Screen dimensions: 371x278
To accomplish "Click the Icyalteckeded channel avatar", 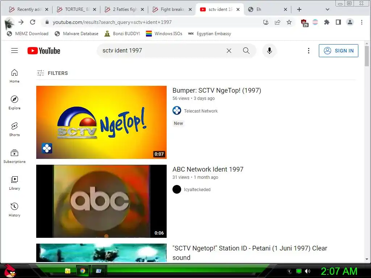I will click(177, 189).
